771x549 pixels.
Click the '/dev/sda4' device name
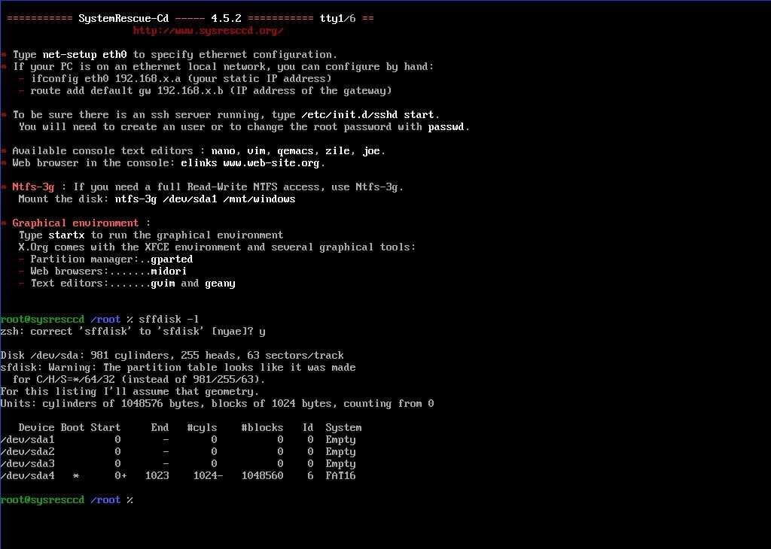[x=28, y=476]
